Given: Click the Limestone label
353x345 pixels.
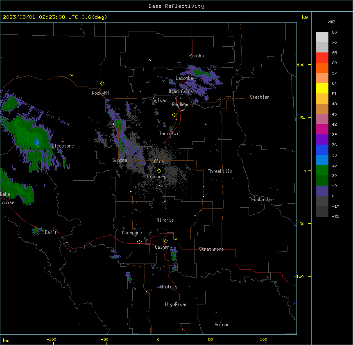Looking at the screenshot, I should coord(63,146).
